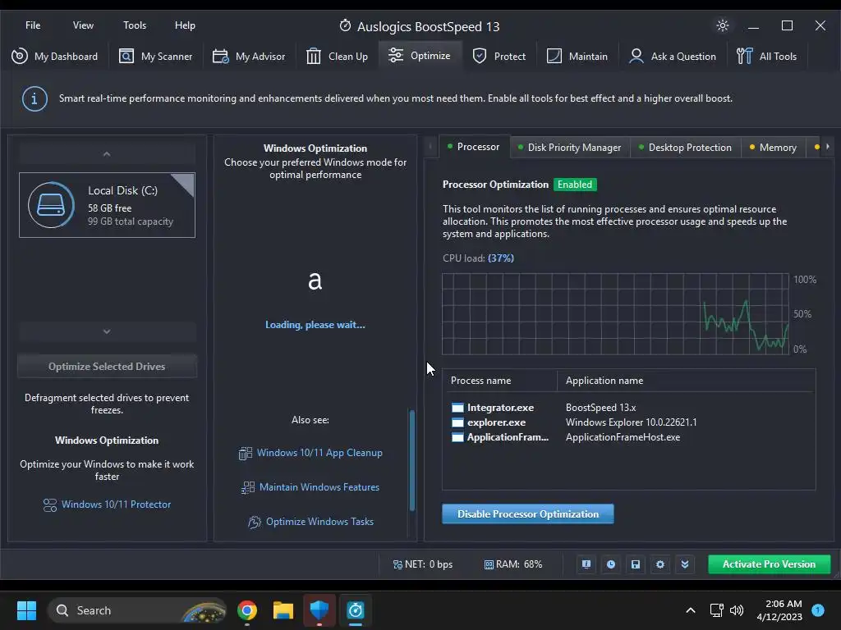Open the Tools menu
The width and height of the screenshot is (841, 630).
135,25
